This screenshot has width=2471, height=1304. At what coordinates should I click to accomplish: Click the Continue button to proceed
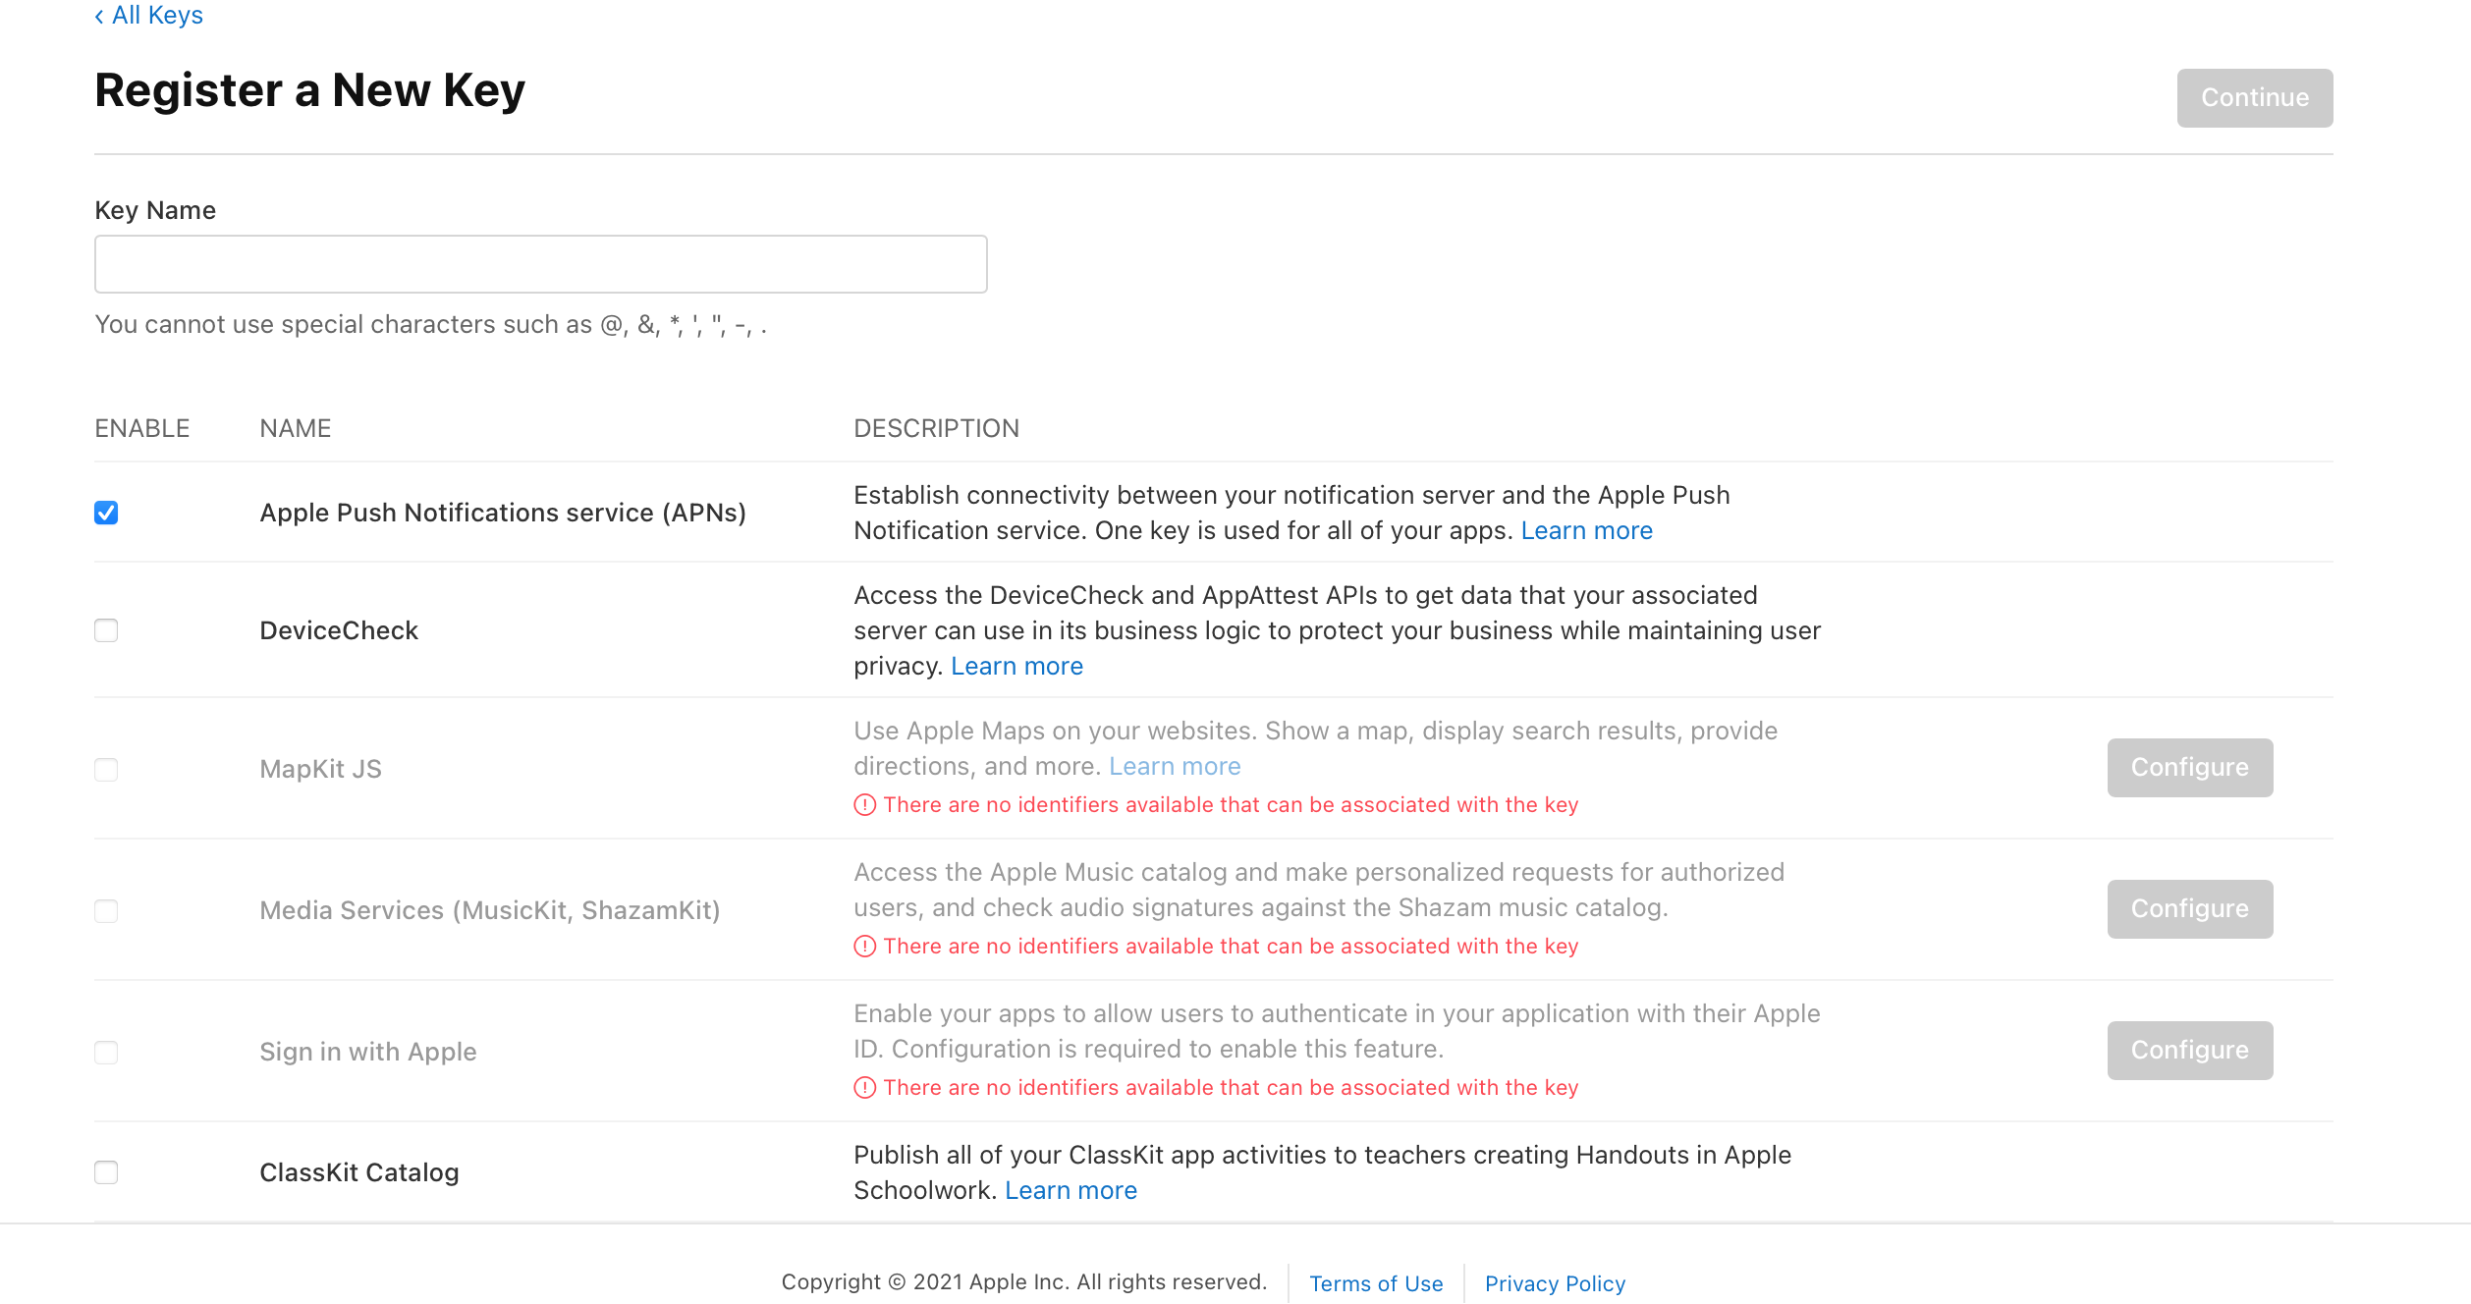[2255, 96]
